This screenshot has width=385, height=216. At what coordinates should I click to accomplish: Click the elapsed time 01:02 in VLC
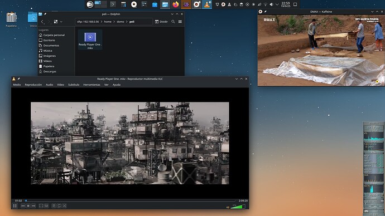[x=18, y=200]
